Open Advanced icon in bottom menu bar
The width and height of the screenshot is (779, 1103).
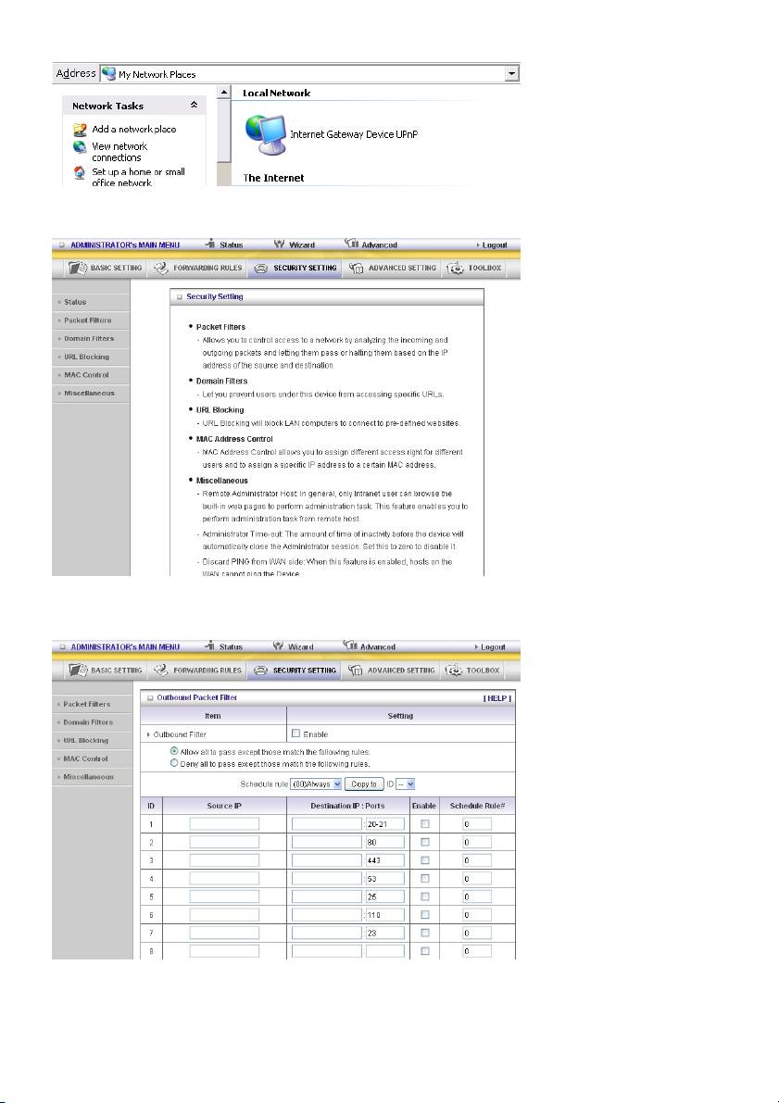coord(351,646)
